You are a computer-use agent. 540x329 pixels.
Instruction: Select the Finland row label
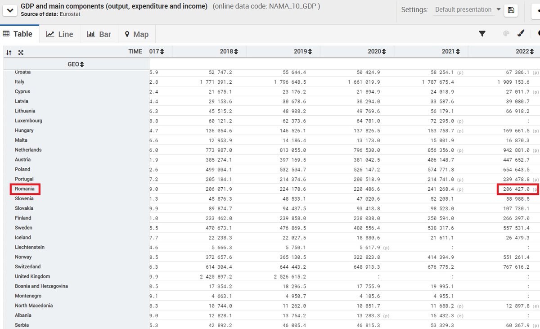point(23,218)
